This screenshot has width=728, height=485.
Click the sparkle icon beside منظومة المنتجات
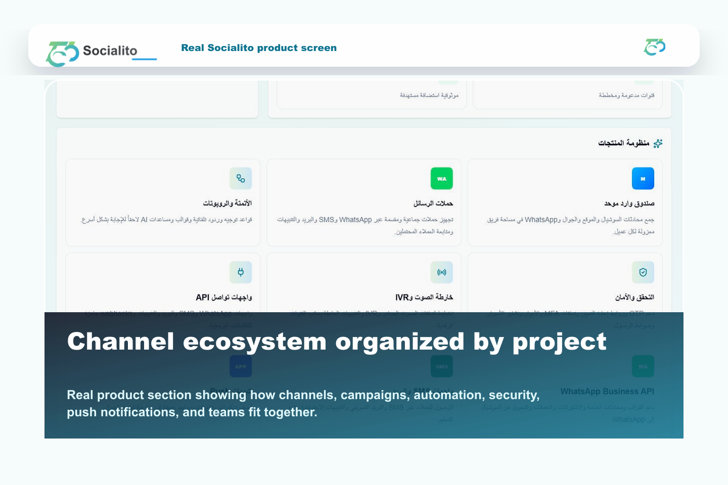tap(658, 143)
